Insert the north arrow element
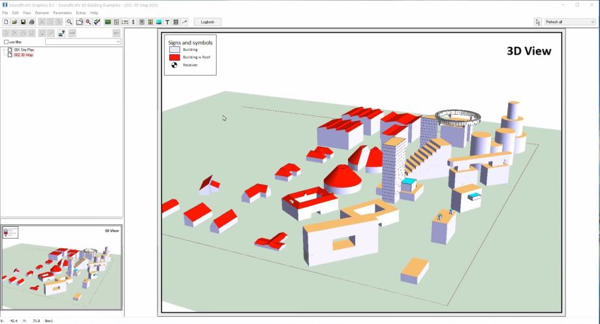The height and width of the screenshot is (324, 600). click(133, 22)
